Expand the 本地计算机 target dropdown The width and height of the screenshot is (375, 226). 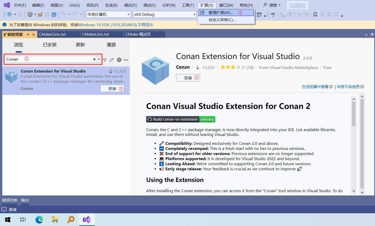tap(128, 15)
